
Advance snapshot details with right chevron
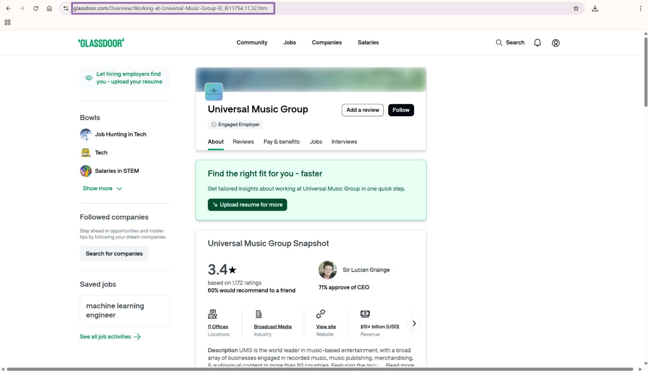coord(414,324)
